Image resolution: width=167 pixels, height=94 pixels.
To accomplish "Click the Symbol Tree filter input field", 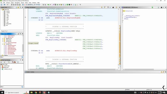I will 12,57.
